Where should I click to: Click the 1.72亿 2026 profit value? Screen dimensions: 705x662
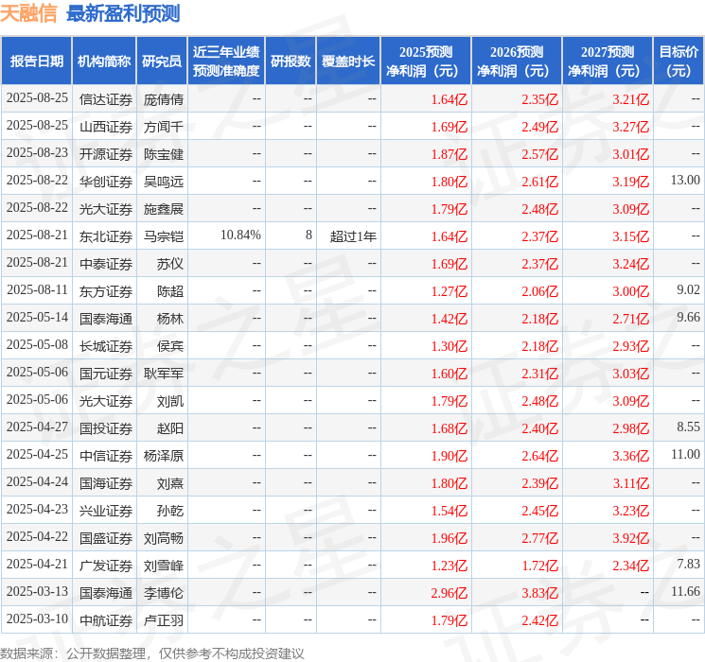pos(540,566)
